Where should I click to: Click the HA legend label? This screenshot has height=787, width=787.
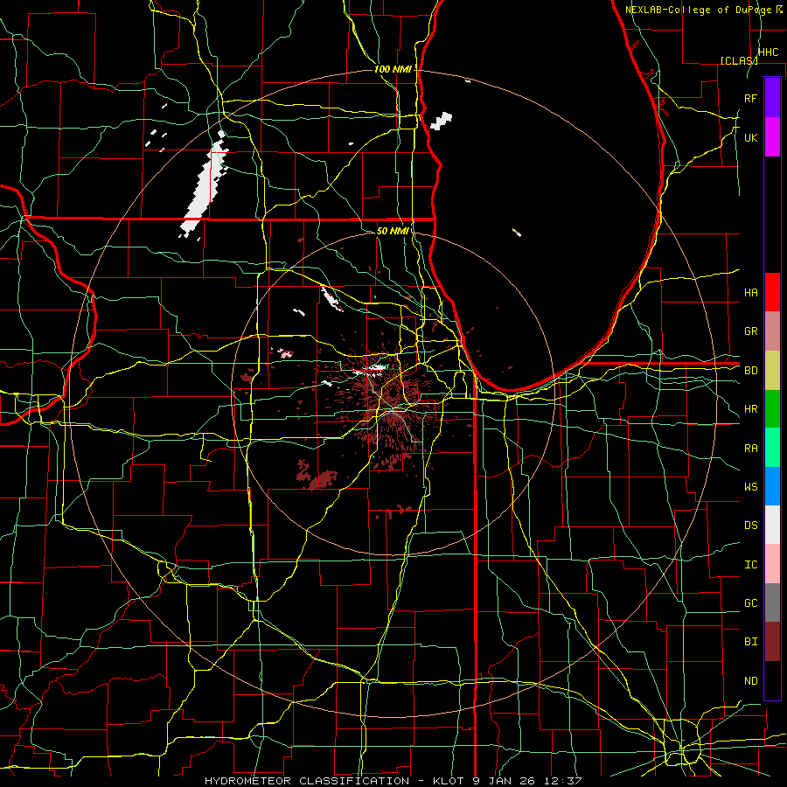[750, 293]
